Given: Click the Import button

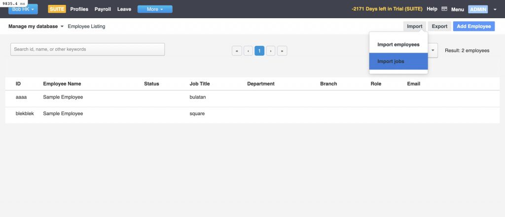Looking at the screenshot, I should [x=414, y=27].
